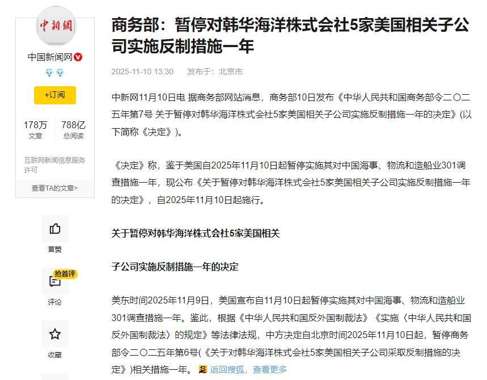Image resolution: width=487 pixels, height=380 pixels.
Task: Click the thumbs-up 首赞 icon
Action: [x=55, y=229]
